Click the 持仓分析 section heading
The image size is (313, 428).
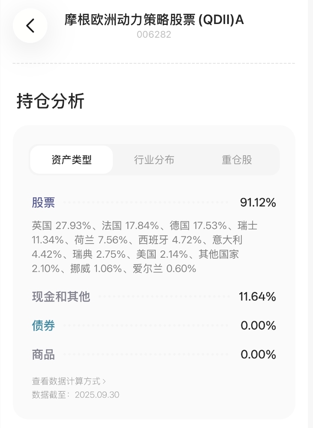pyautogui.click(x=51, y=102)
